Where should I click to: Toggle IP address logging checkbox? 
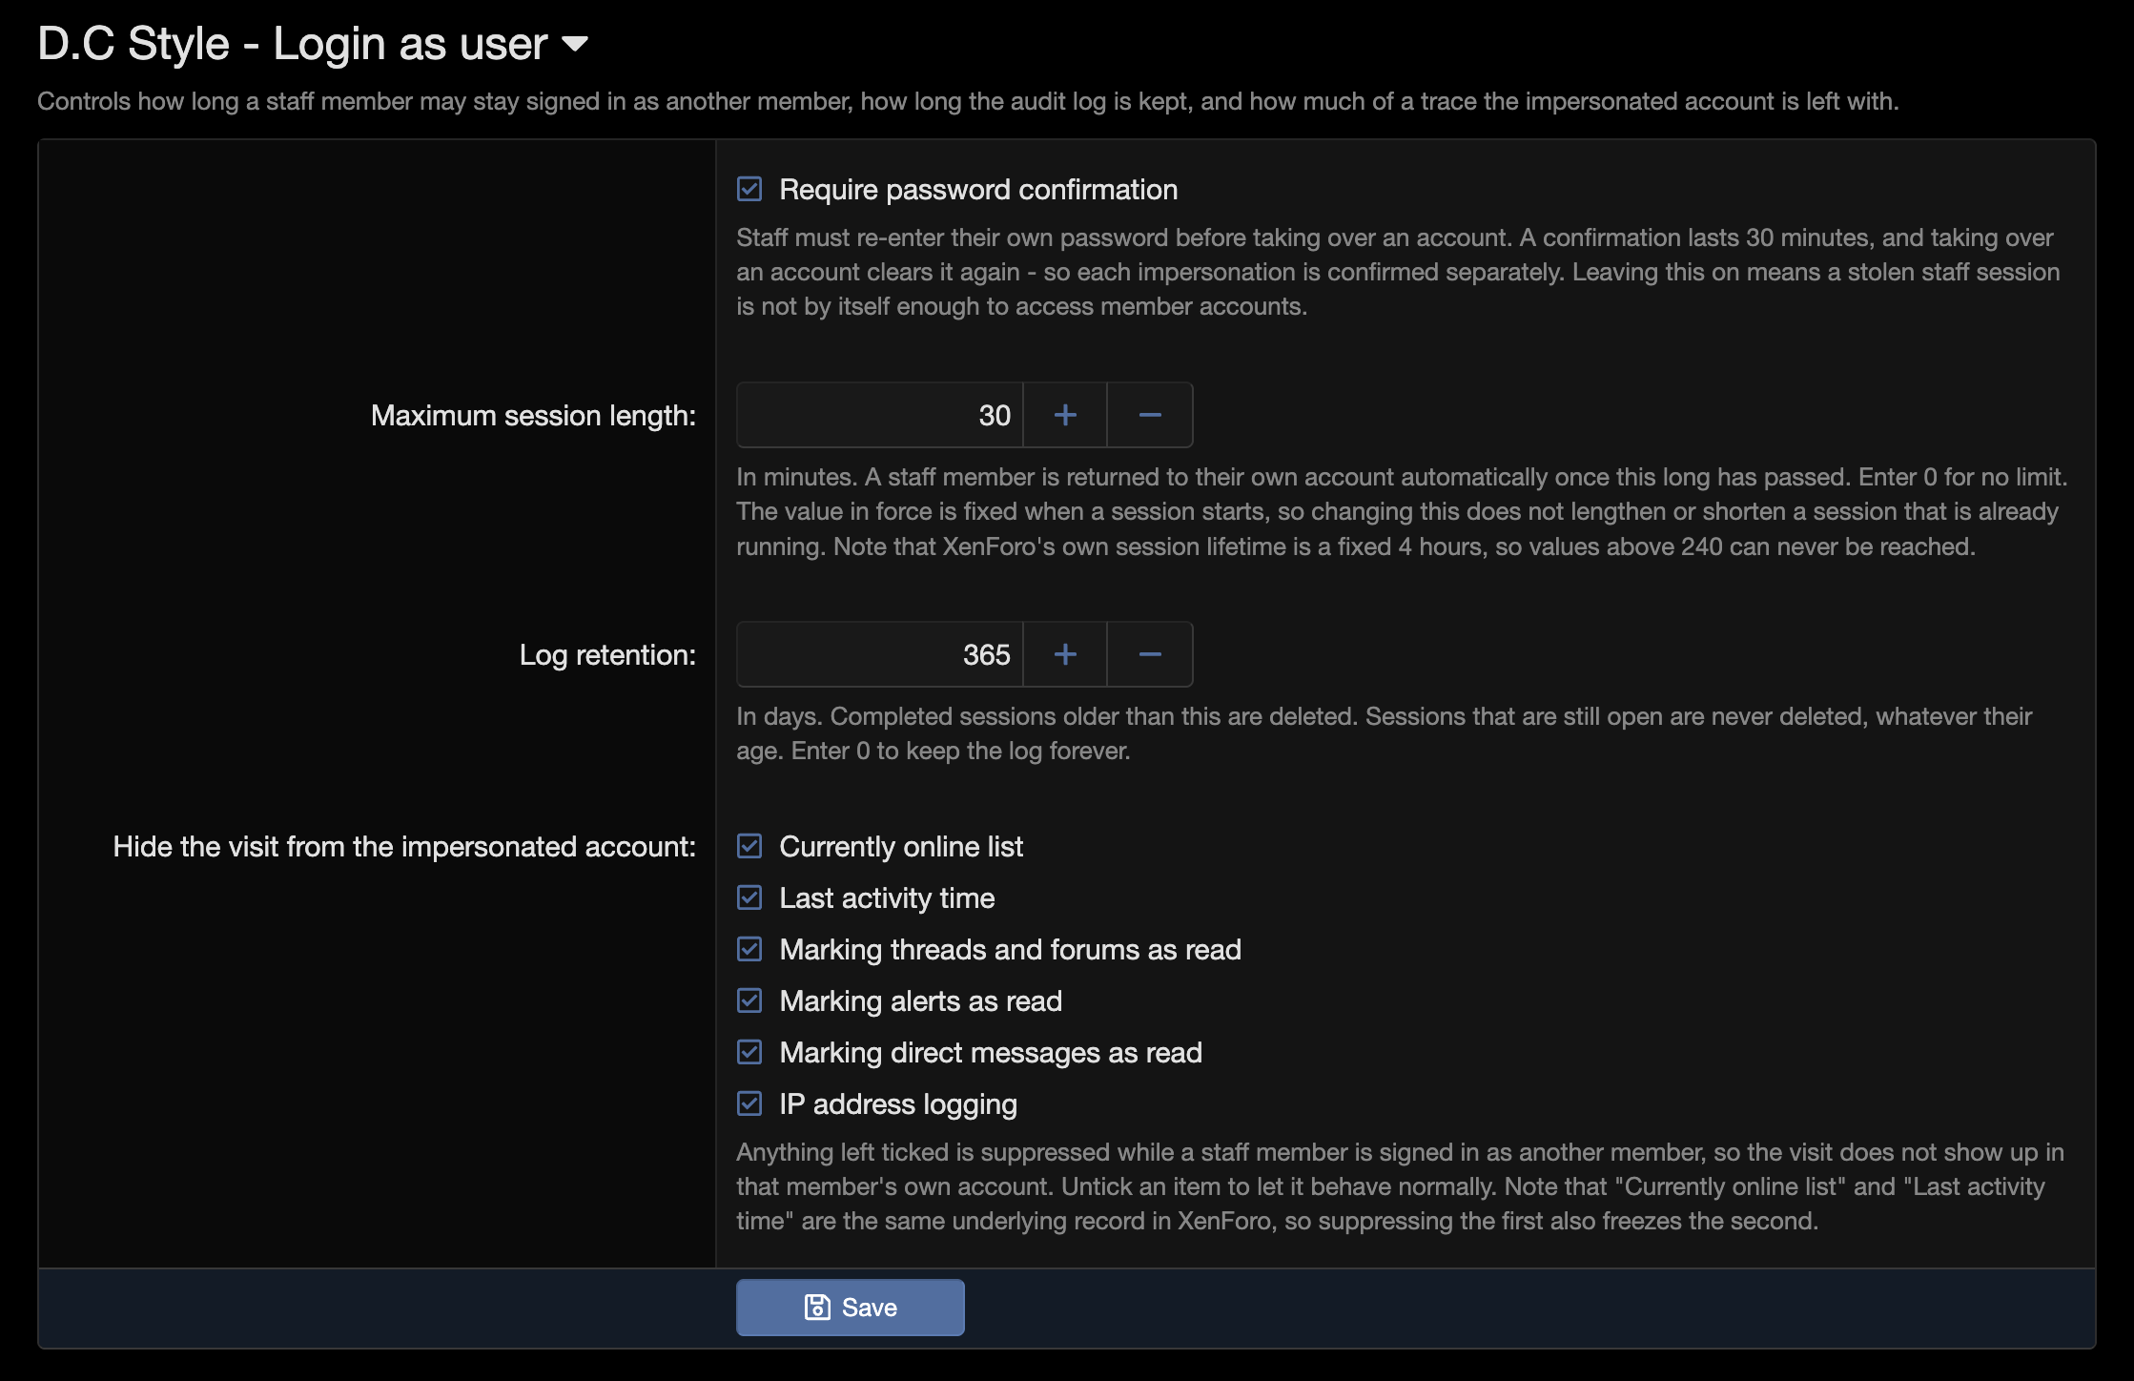pos(749,1103)
